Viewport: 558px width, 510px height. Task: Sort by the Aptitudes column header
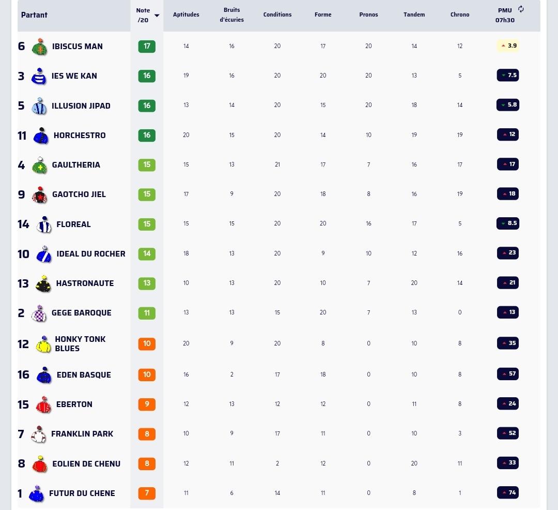[x=186, y=14]
